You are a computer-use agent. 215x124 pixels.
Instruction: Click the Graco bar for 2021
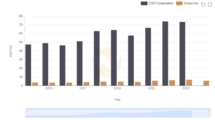pyautogui.click(x=155, y=83)
